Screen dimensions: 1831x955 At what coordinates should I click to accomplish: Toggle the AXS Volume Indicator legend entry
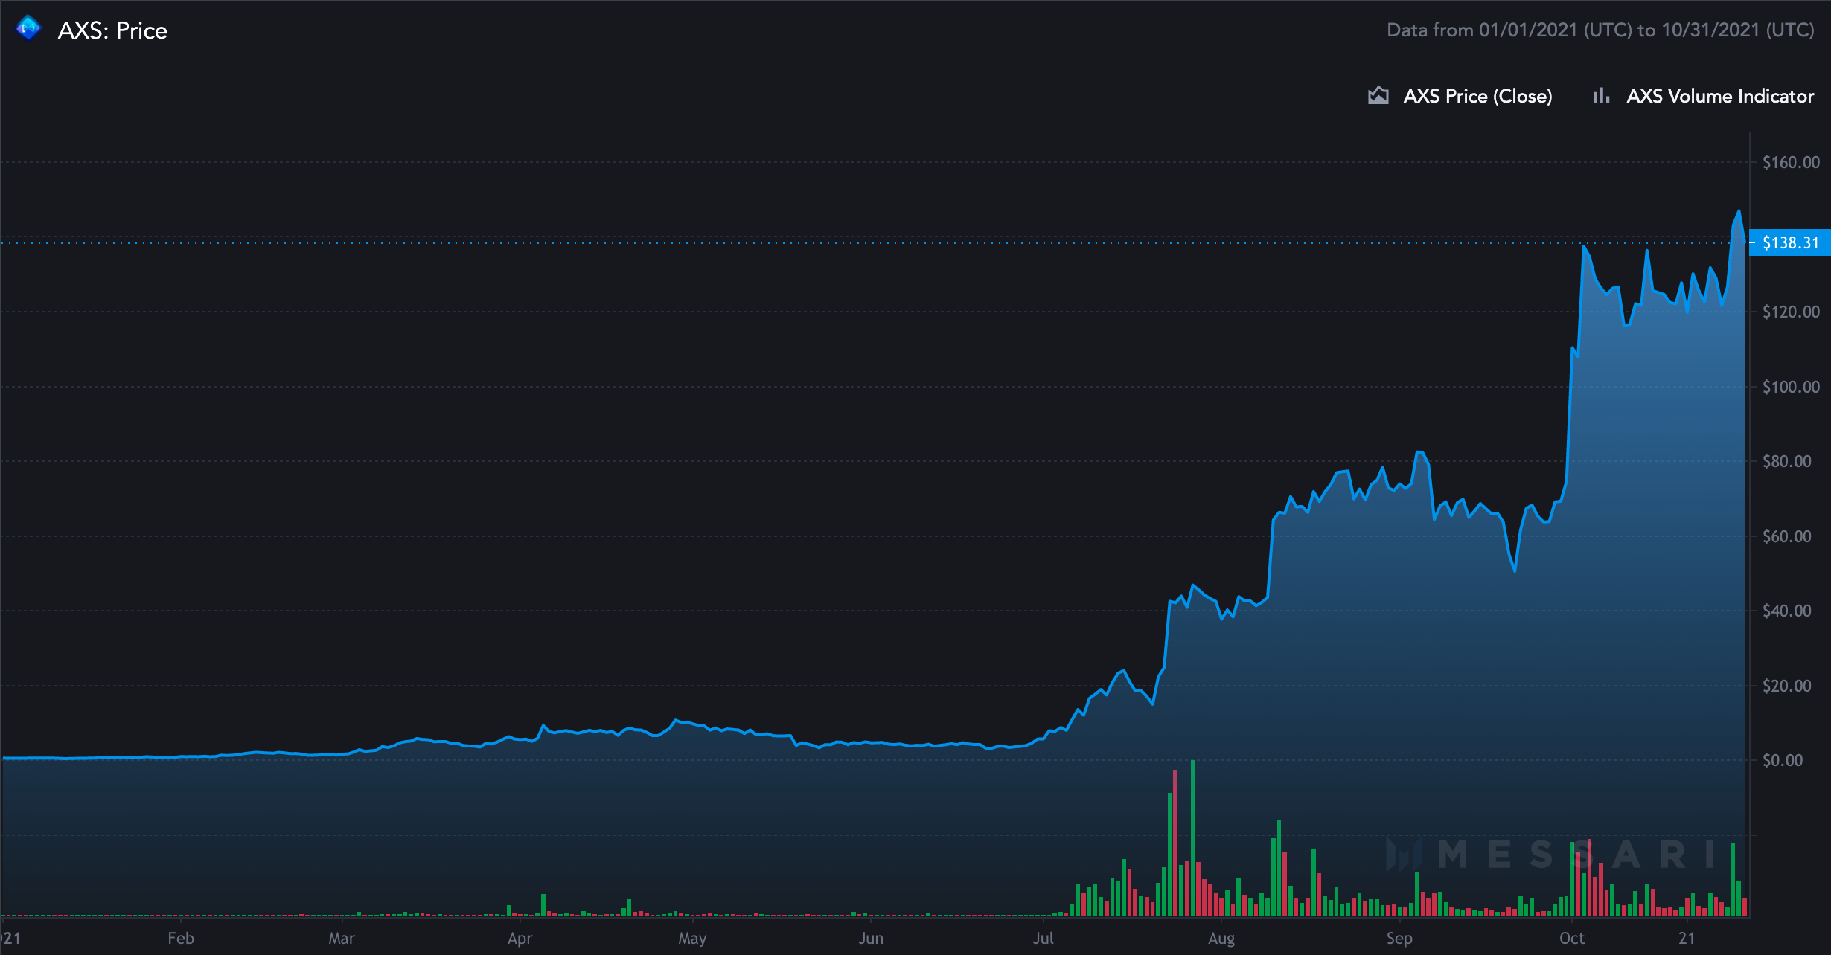[x=1719, y=96]
